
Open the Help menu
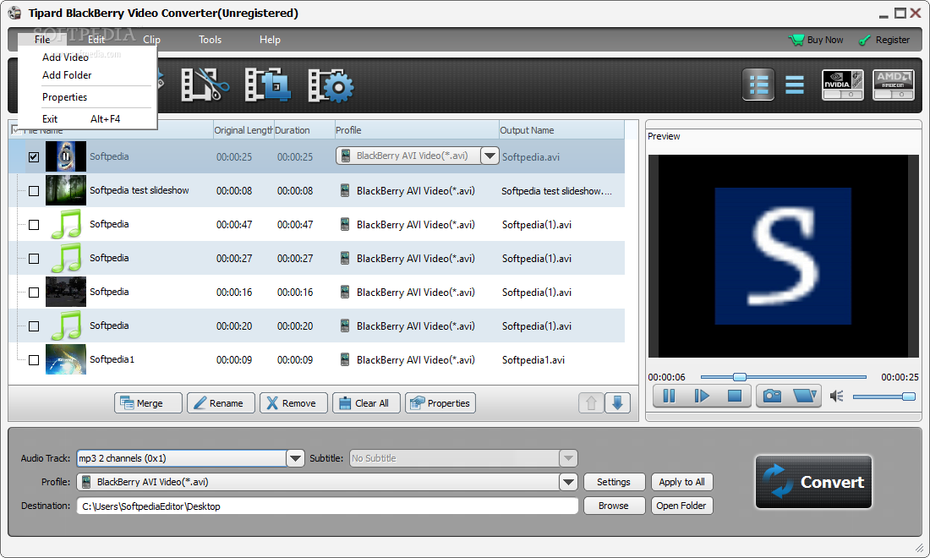coord(270,40)
